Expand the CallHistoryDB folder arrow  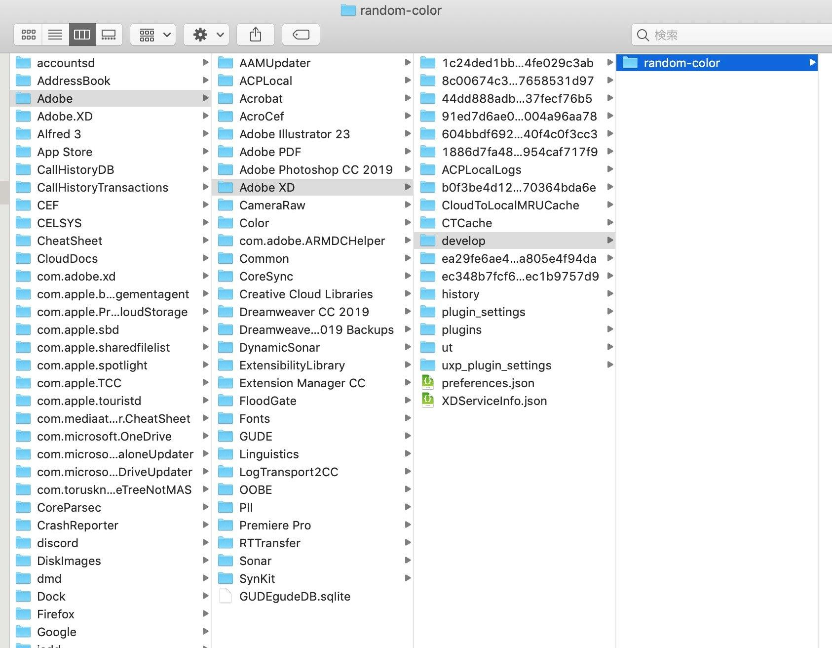(x=205, y=169)
